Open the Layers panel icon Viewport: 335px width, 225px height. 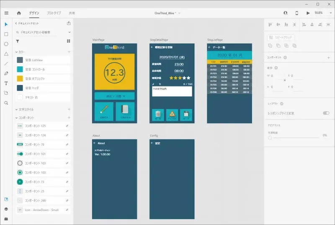coord(6,209)
